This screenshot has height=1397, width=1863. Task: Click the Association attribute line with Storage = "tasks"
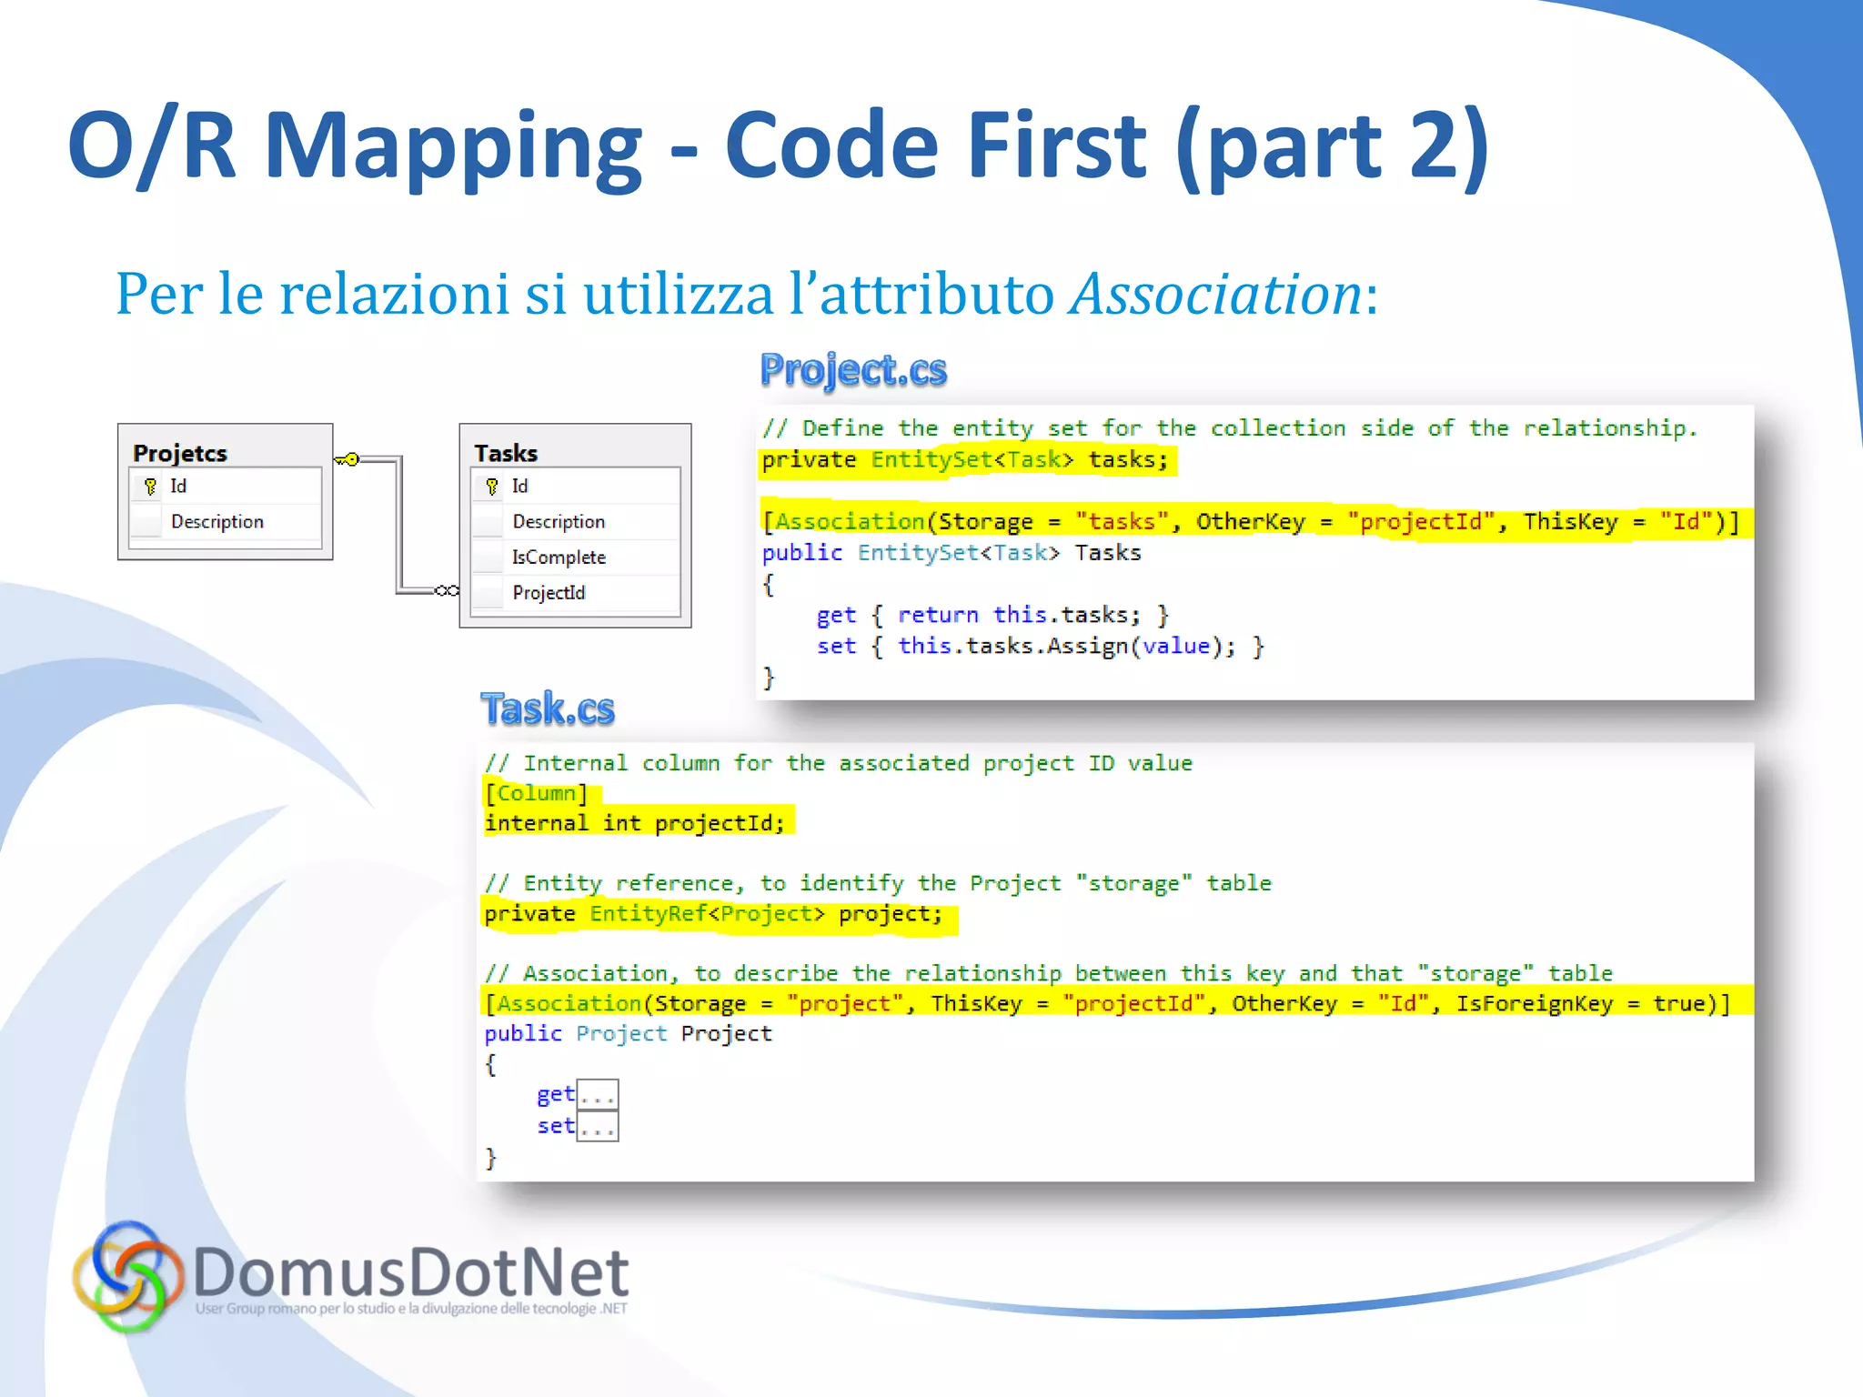point(1251,522)
